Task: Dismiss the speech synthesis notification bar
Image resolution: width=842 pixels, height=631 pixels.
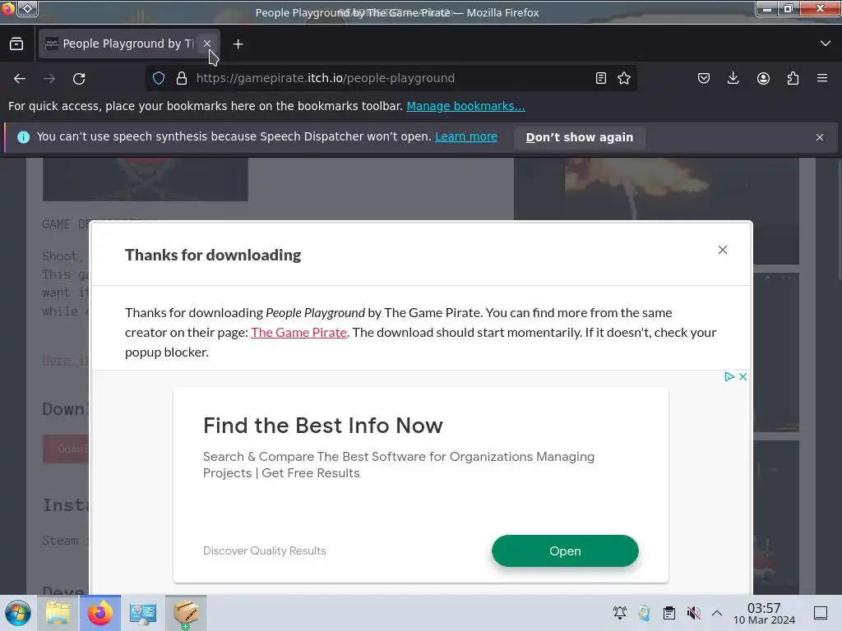Action: tap(820, 137)
